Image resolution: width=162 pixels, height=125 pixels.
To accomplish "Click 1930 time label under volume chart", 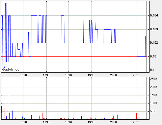I will point(91,122).
